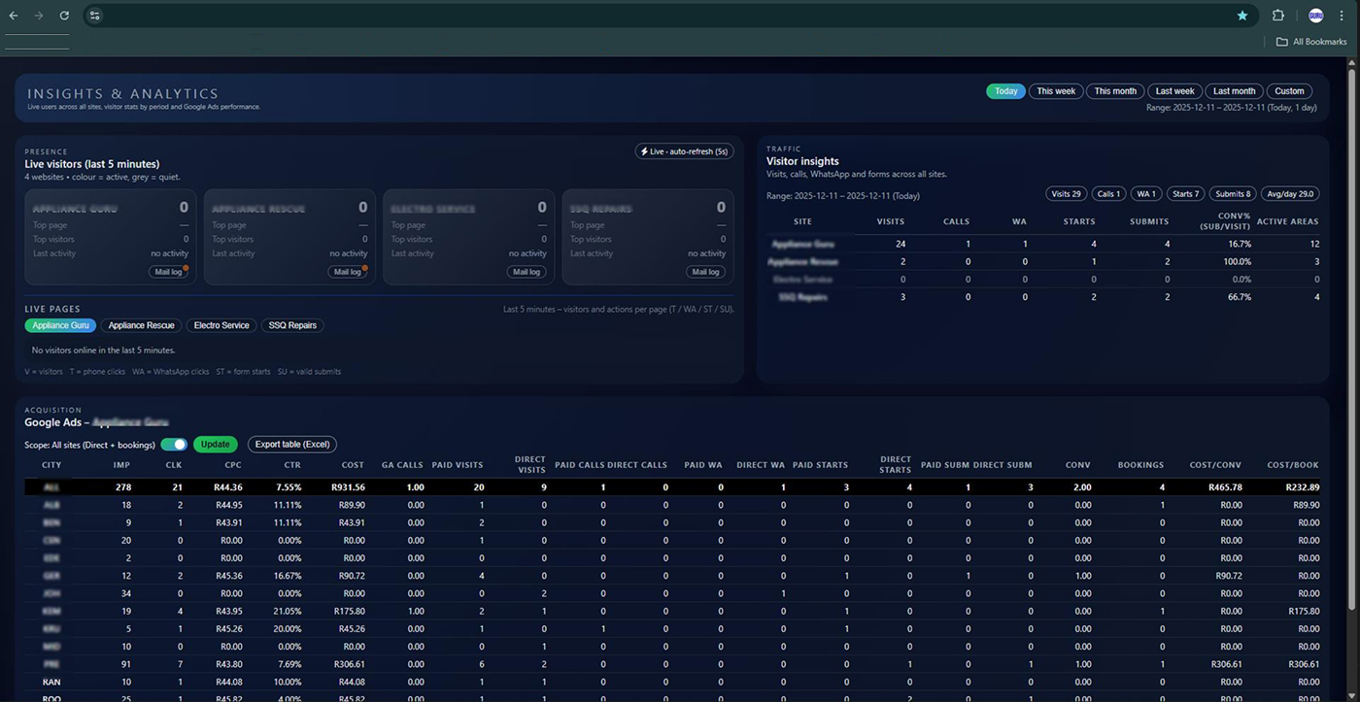1360x702 pixels.
Task: Reload the current page
Action: click(64, 16)
